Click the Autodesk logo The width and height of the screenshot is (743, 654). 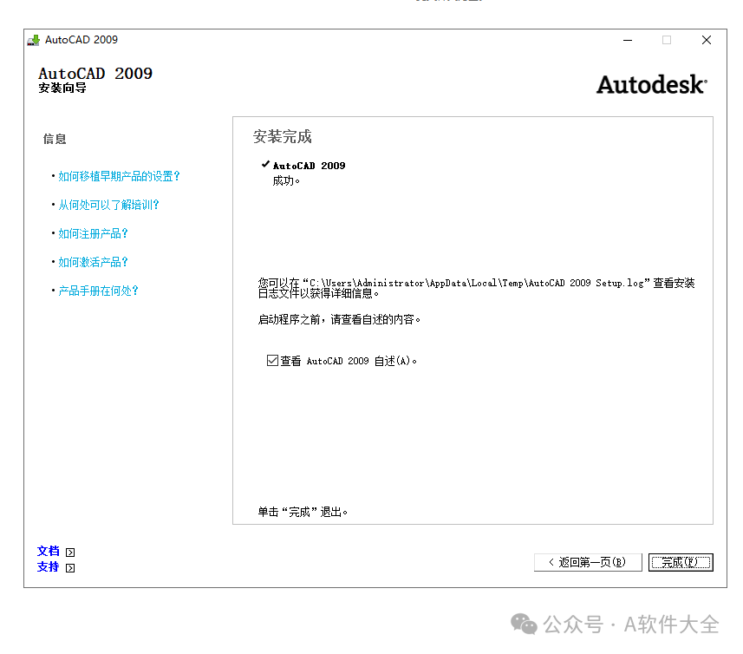tap(652, 84)
